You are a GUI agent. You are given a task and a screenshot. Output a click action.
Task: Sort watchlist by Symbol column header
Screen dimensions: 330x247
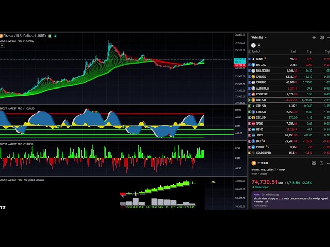point(256,51)
